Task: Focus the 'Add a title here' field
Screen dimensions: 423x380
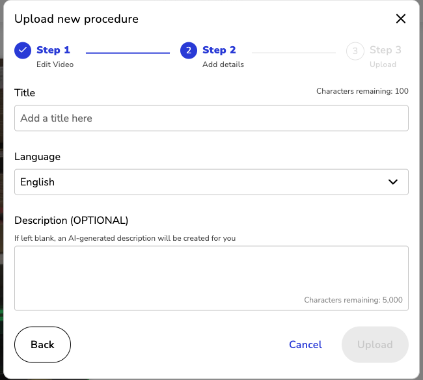Action: tap(211, 118)
